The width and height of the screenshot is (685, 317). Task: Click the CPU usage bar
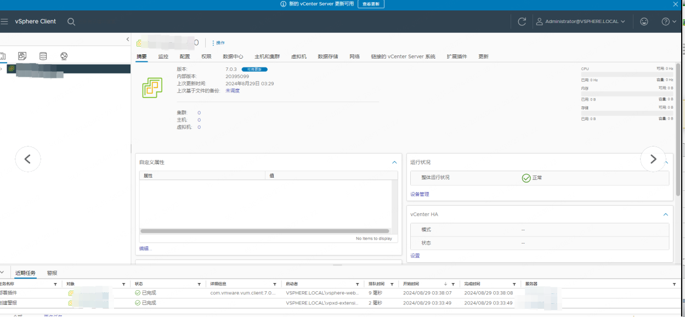coord(627,74)
